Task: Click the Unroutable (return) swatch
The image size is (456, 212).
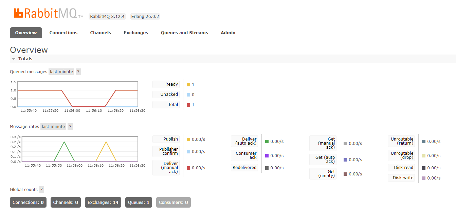Action: (x=424, y=142)
